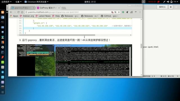Open the 第10行 第62列 position dropdown

pos(169,76)
